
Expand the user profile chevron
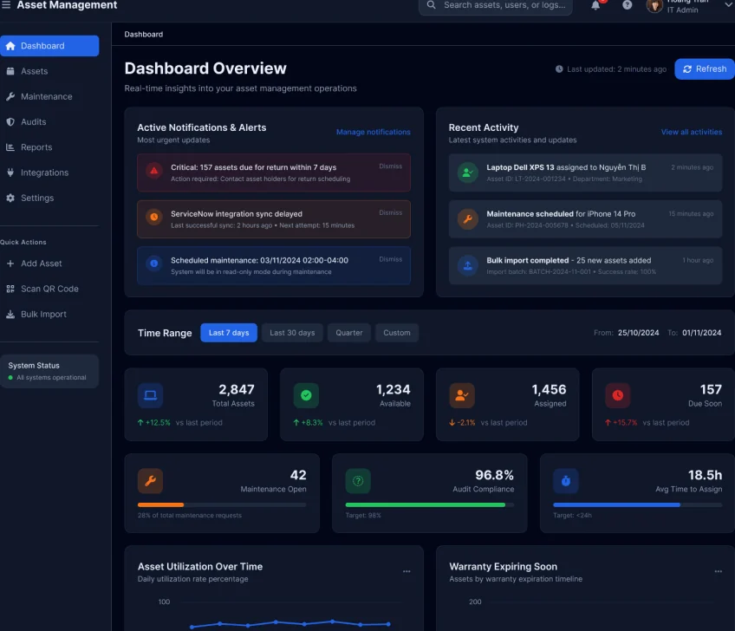pos(728,4)
